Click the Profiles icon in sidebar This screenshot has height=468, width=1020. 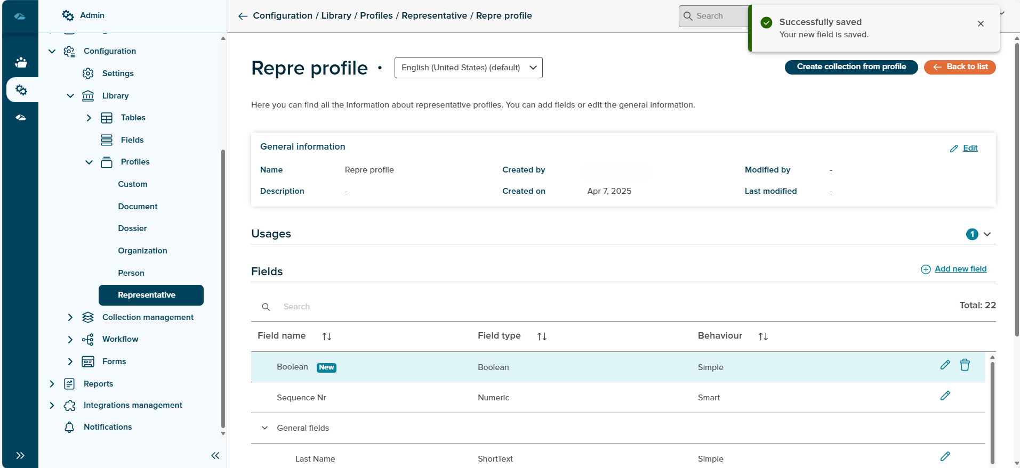[x=107, y=162]
